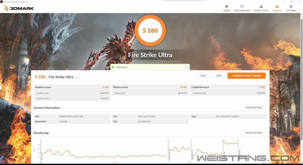Viewport: 303px width, 165px height.
Task: Click the green valid score checkmark
Action: pyautogui.click(x=113, y=67)
